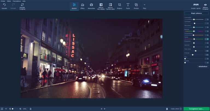Undo with the Annuler button

[x=4, y=6]
